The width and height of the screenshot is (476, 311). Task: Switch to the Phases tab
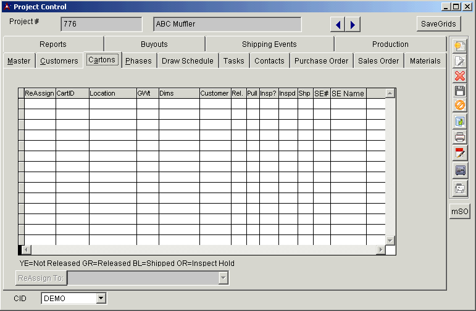pyautogui.click(x=138, y=61)
